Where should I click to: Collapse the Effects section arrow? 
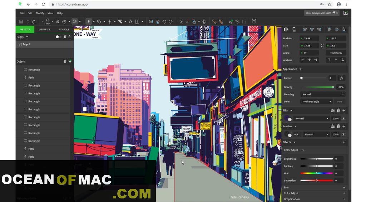pyautogui.click(x=295, y=142)
